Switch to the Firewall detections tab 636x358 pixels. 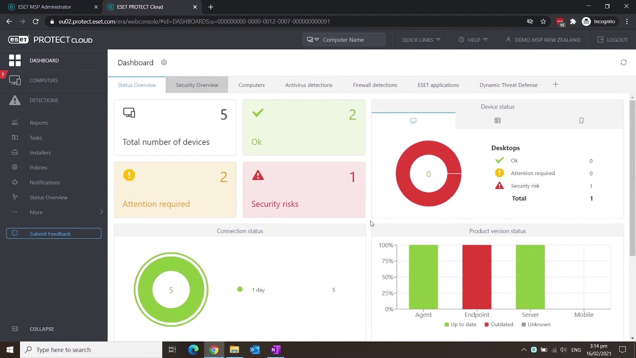(x=375, y=85)
